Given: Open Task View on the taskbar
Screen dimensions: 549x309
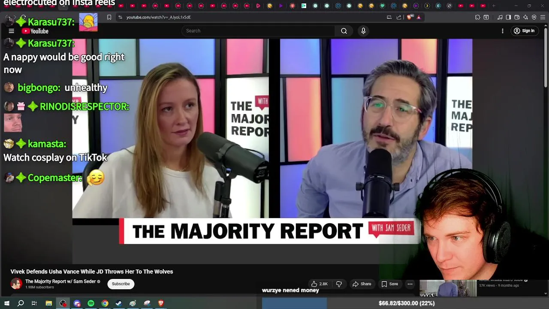Looking at the screenshot, I should tap(34, 303).
